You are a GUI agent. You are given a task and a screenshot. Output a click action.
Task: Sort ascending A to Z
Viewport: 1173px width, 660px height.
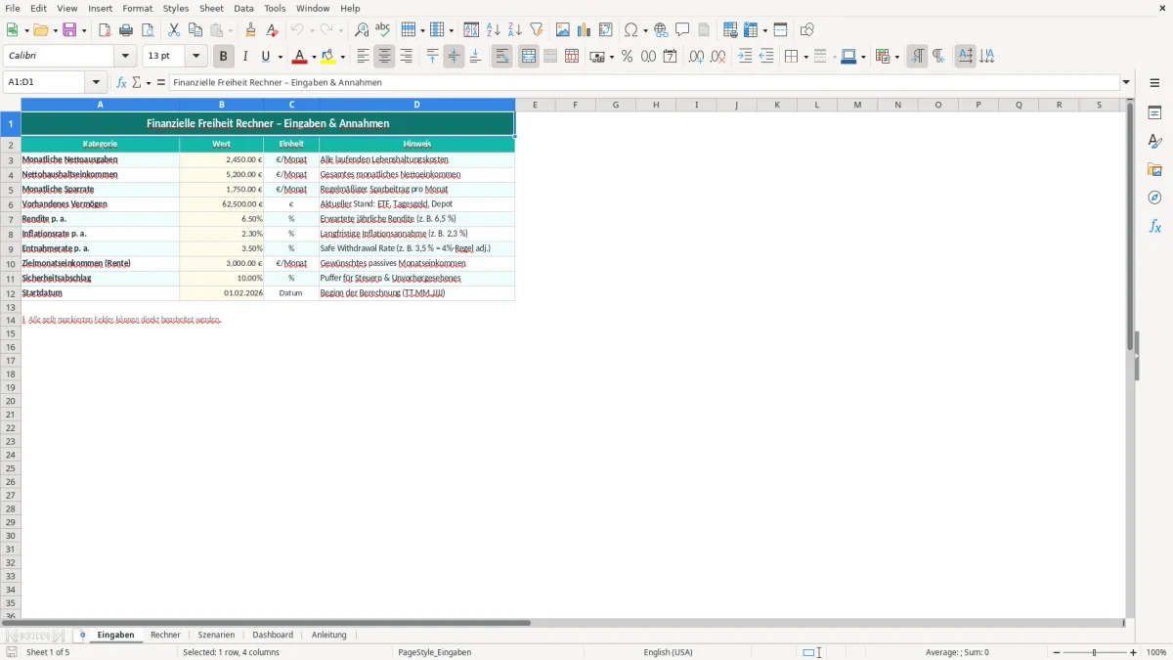tap(493, 30)
